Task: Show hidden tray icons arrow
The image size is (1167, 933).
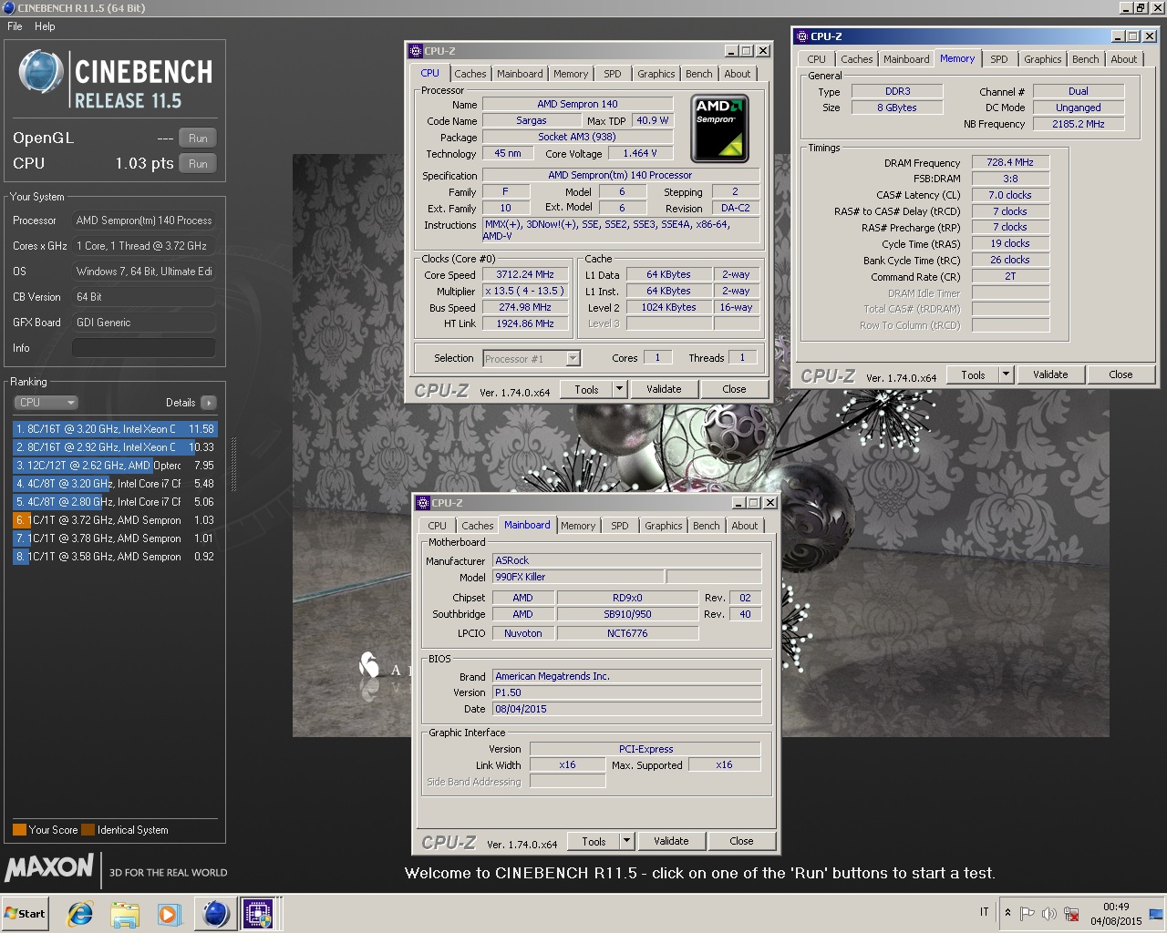Action: [x=1007, y=912]
